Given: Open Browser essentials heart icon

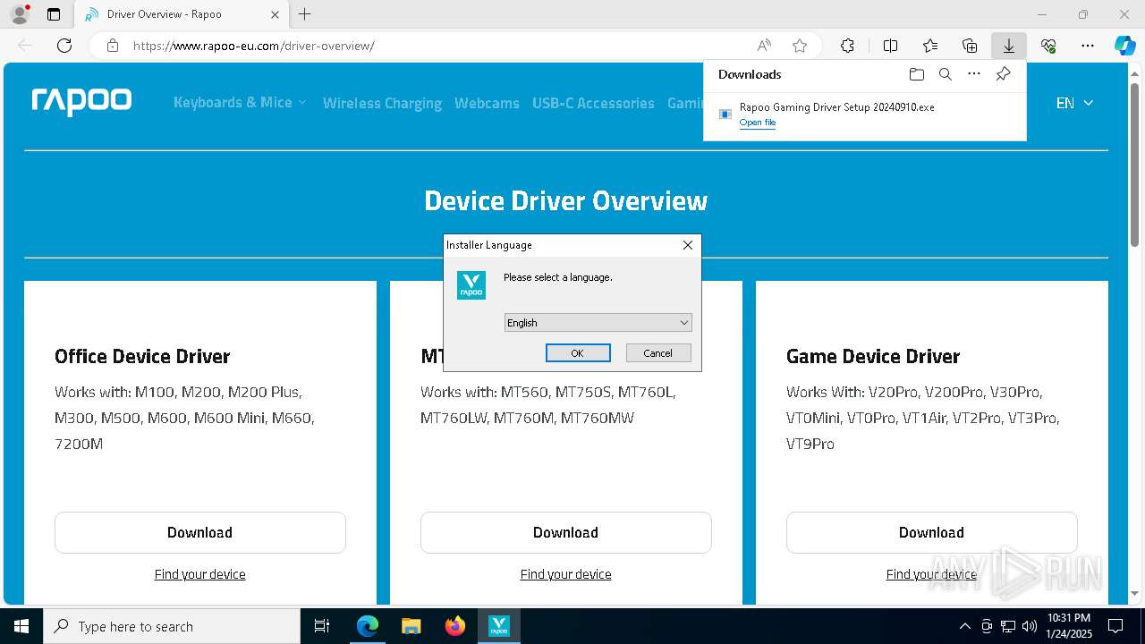Looking at the screenshot, I should click(x=1048, y=46).
